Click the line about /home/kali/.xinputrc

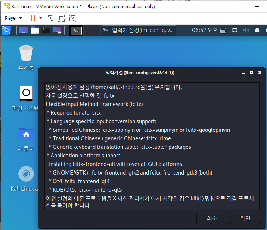(114, 87)
